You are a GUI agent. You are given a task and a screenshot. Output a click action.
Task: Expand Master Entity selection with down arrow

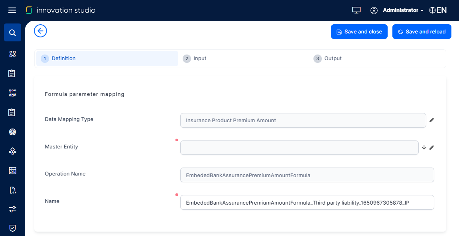[x=424, y=147]
